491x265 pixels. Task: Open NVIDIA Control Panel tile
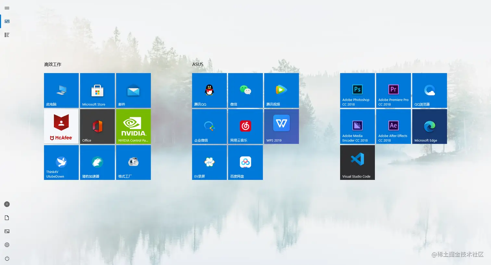(133, 126)
